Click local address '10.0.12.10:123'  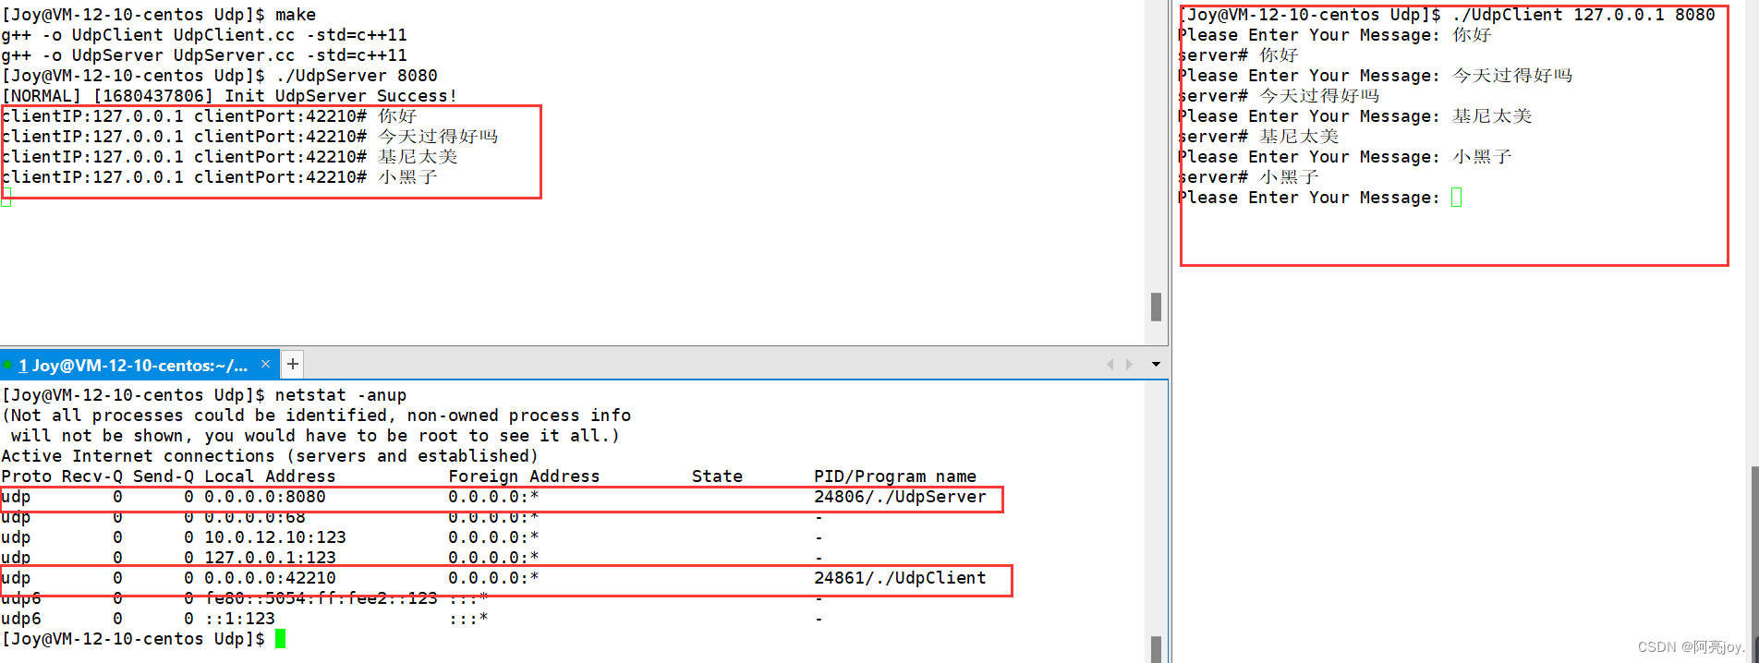point(275,537)
